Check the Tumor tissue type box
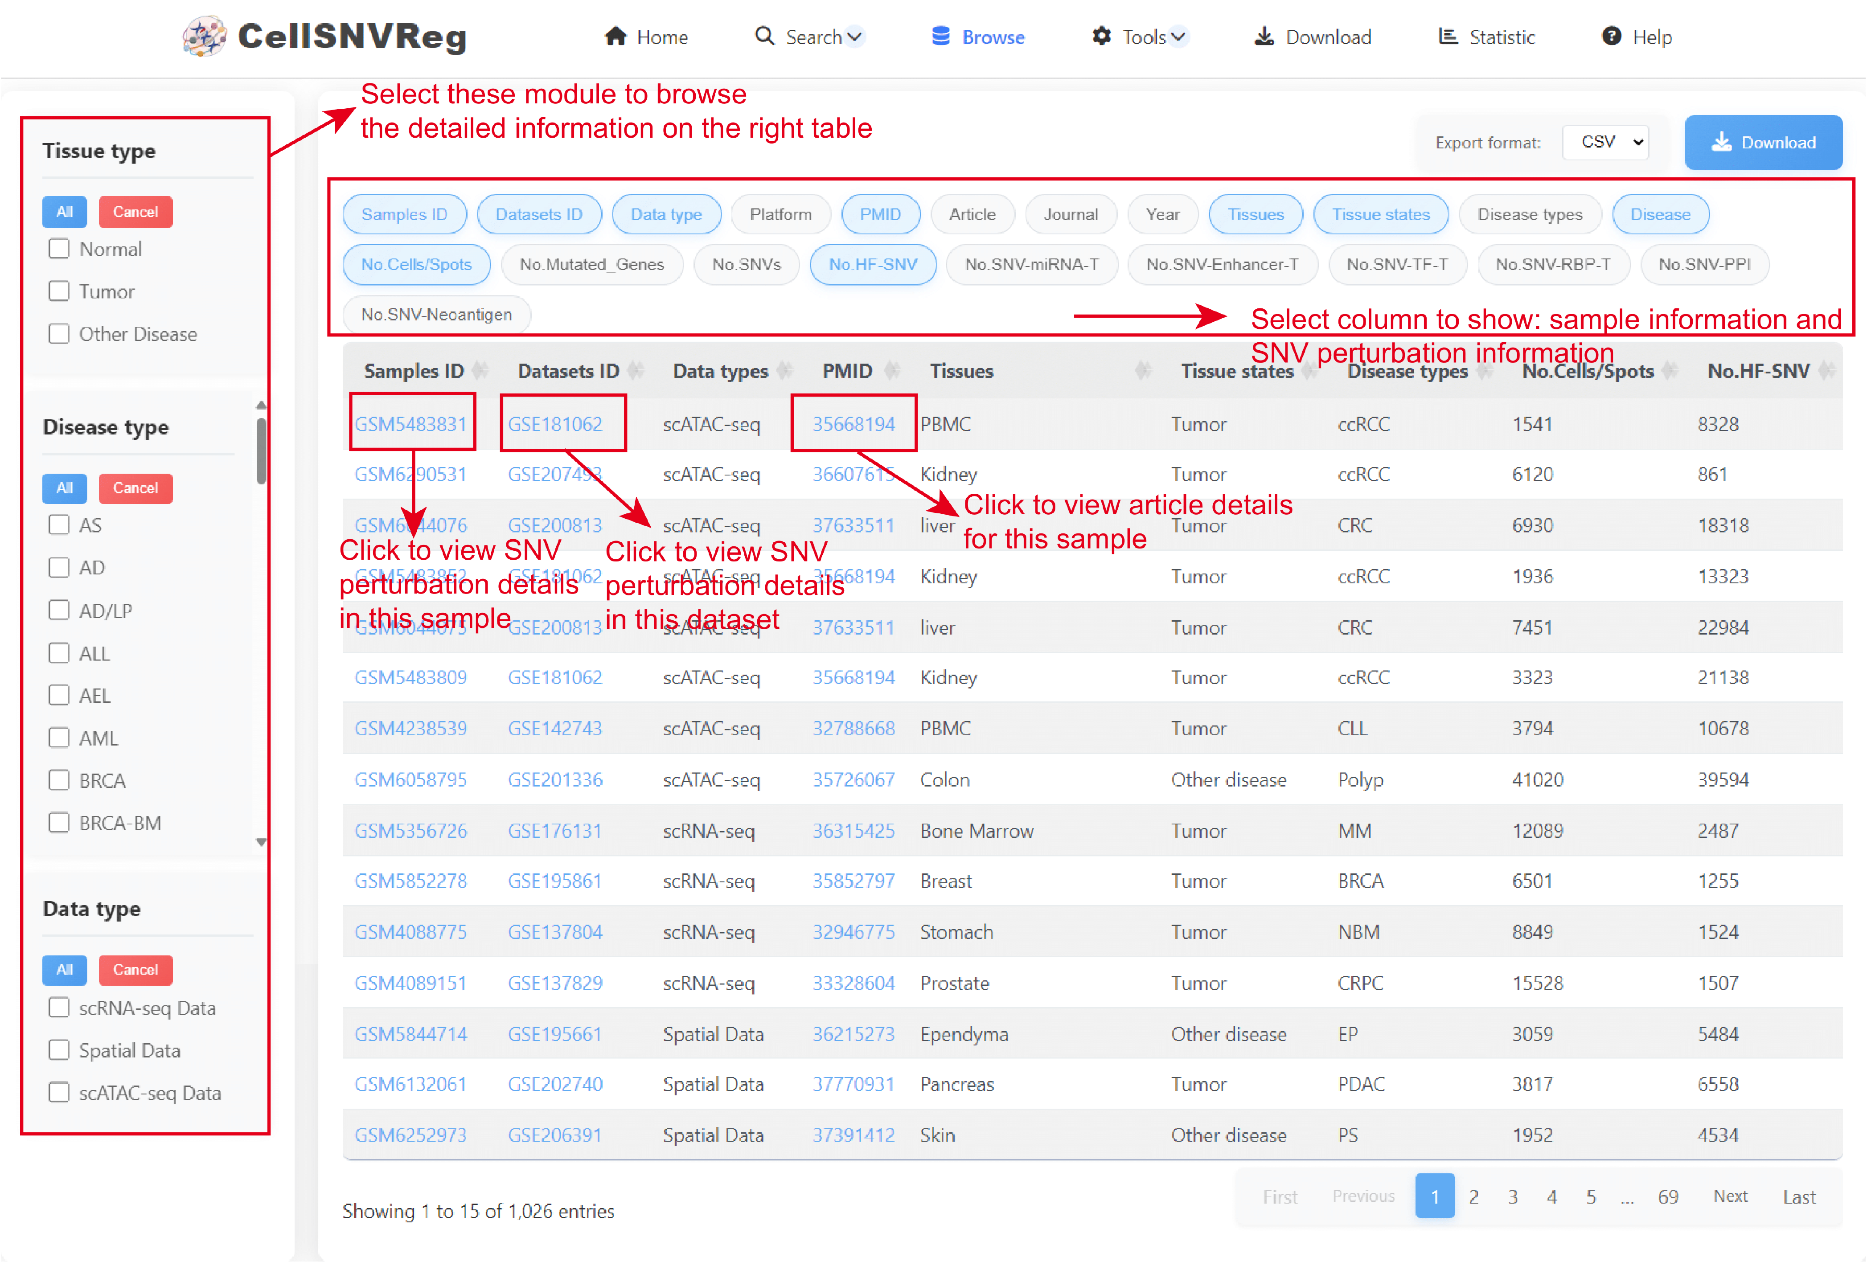The height and width of the screenshot is (1262, 1867). (59, 291)
